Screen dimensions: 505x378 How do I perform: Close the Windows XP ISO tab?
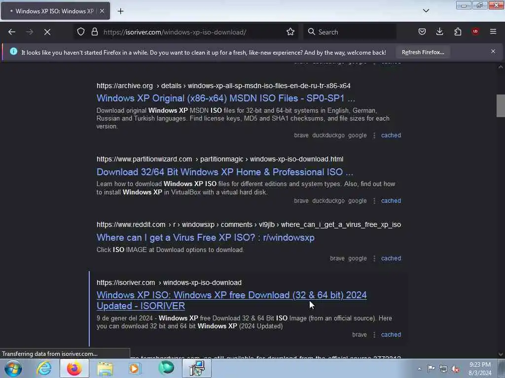[102, 11]
